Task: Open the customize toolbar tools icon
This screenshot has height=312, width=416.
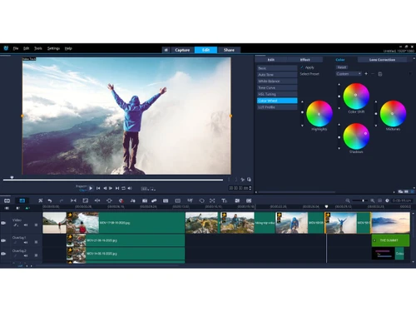Action: pos(41,201)
